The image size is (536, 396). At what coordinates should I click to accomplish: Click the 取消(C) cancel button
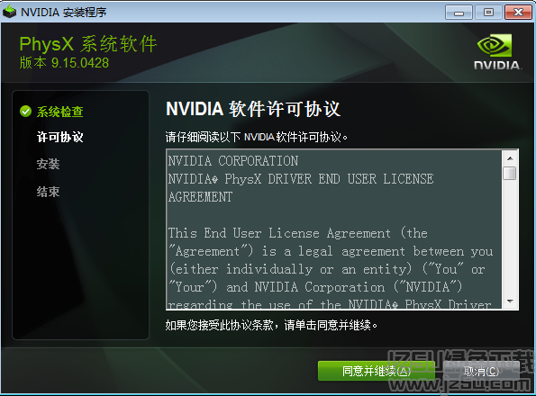481,371
